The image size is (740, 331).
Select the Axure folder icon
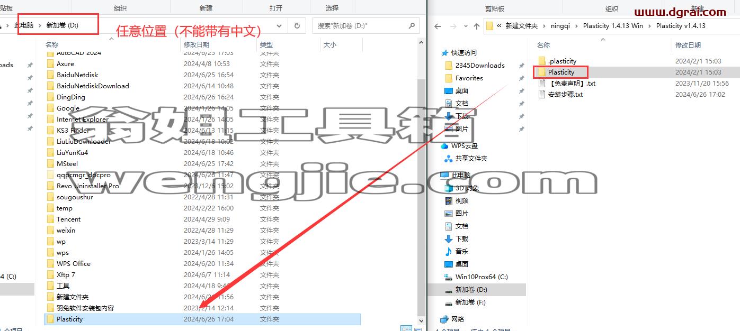tap(50, 63)
